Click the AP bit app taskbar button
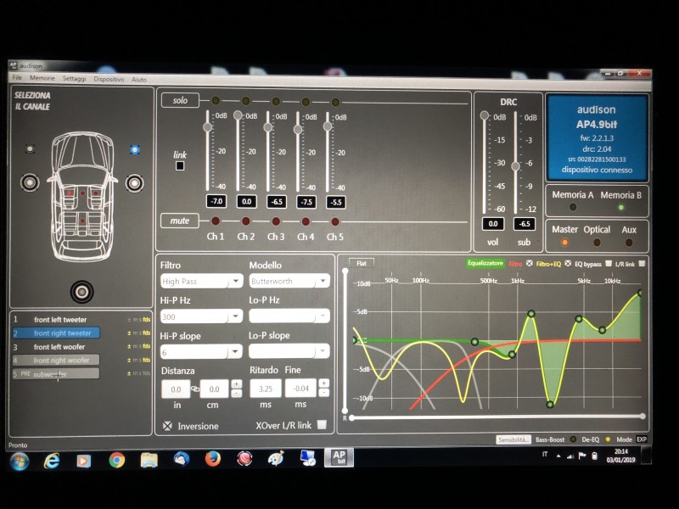This screenshot has height=509, width=679. (x=339, y=457)
